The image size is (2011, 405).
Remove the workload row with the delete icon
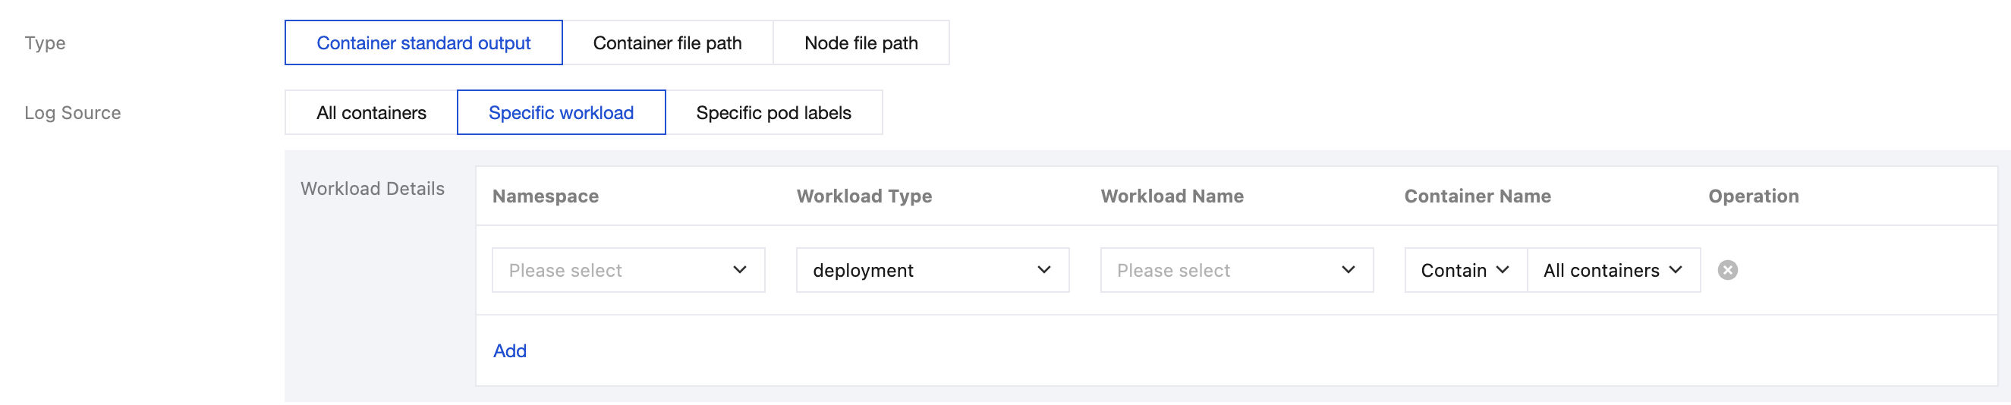(1727, 270)
